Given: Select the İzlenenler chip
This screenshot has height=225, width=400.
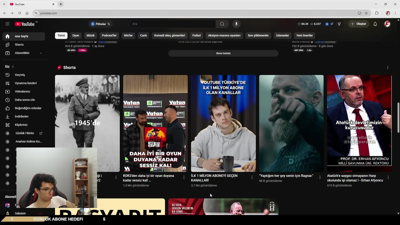Looking at the screenshot, I should pyautogui.click(x=282, y=35).
